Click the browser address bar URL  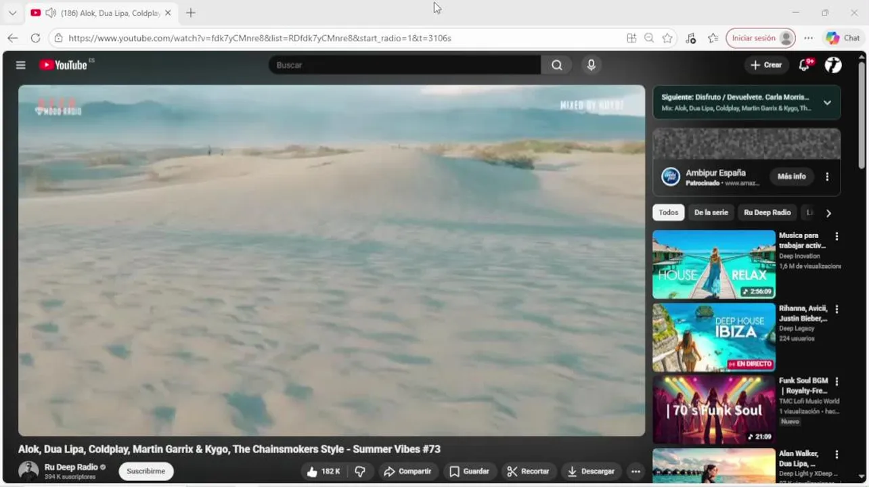point(260,39)
